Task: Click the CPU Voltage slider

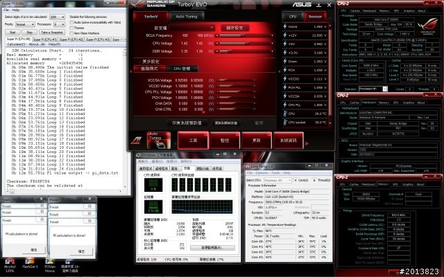Action: click(244, 44)
